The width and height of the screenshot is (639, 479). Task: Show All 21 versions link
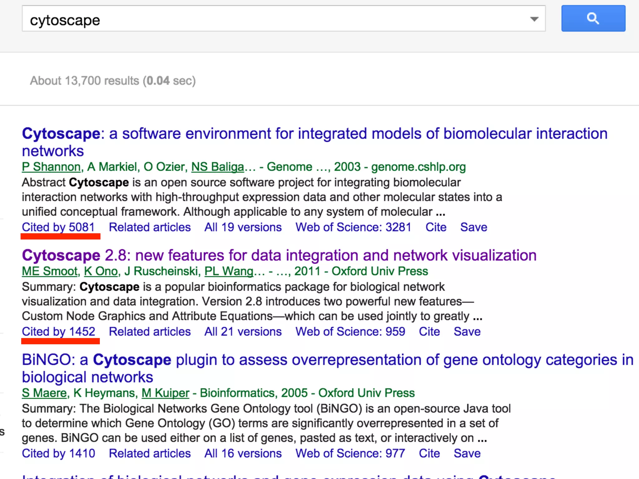(x=243, y=332)
